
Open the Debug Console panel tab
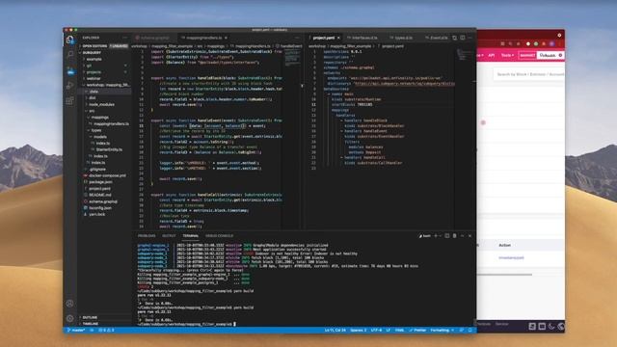(219, 235)
